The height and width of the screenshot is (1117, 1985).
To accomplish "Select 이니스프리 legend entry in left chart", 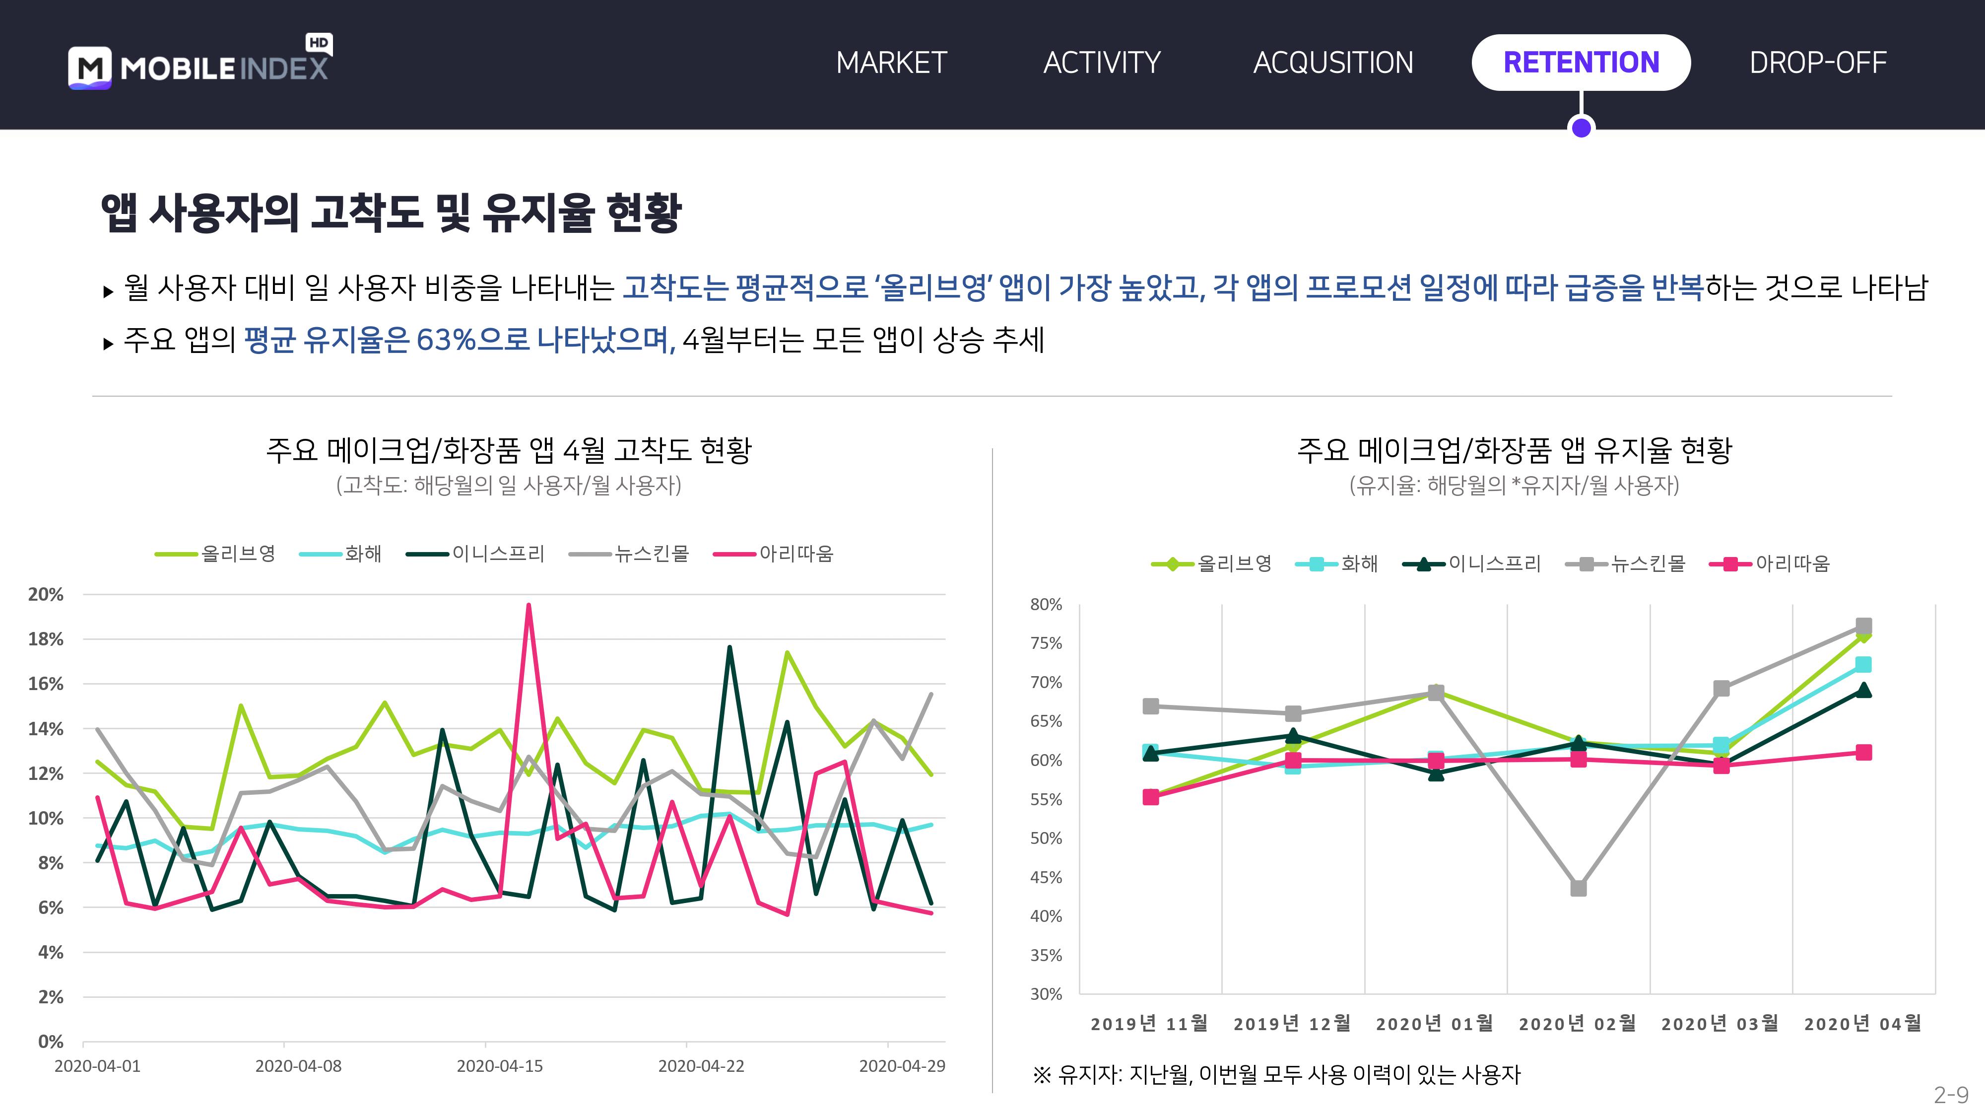I will pyautogui.click(x=475, y=554).
